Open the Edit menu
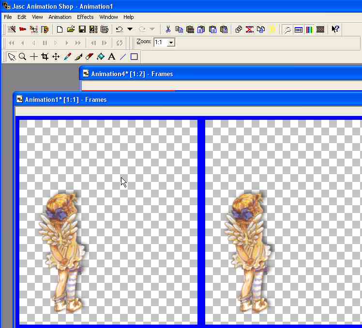362x328 pixels. [x=22, y=17]
